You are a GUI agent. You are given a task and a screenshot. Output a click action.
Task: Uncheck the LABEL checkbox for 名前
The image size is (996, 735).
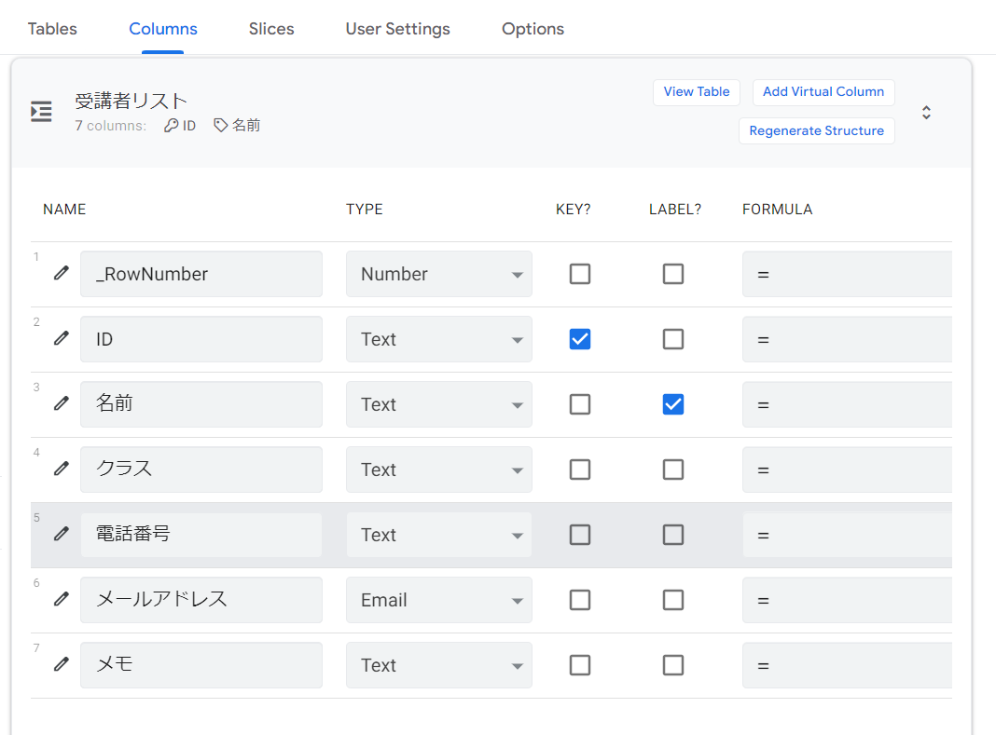pos(673,404)
